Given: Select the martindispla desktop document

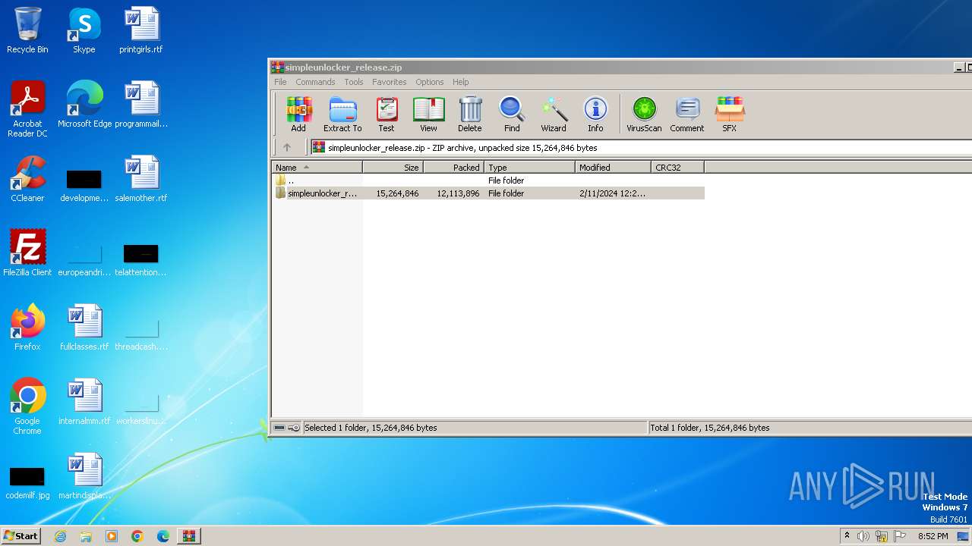Looking at the screenshot, I should pyautogui.click(x=84, y=476).
